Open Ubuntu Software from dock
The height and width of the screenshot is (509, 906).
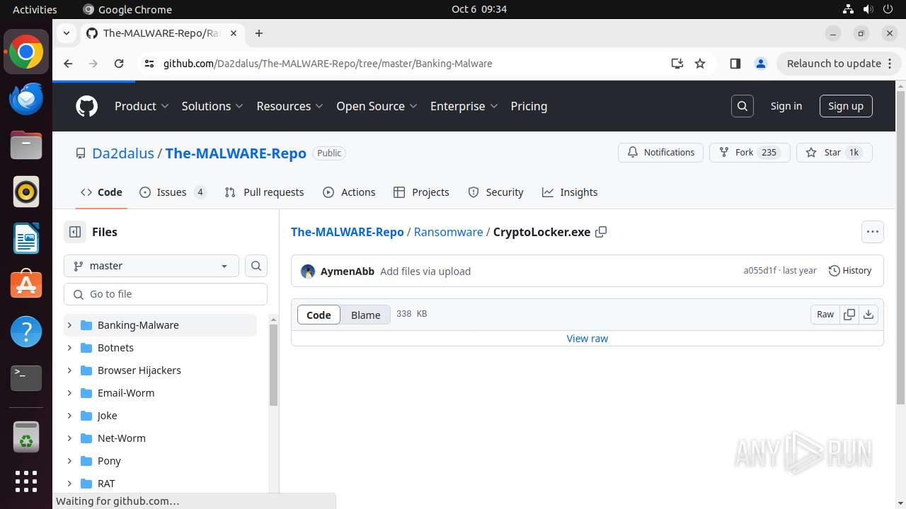26,285
